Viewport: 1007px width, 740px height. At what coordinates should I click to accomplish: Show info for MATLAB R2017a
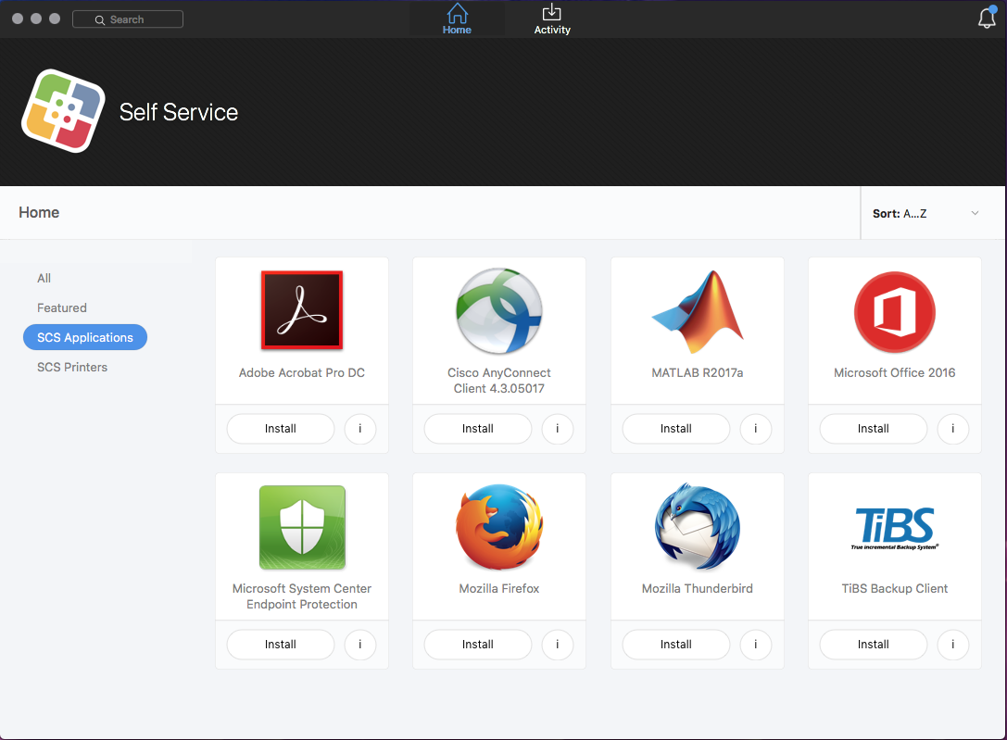tap(756, 429)
